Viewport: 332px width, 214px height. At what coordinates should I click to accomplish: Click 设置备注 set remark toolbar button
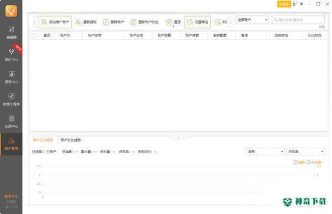198,22
